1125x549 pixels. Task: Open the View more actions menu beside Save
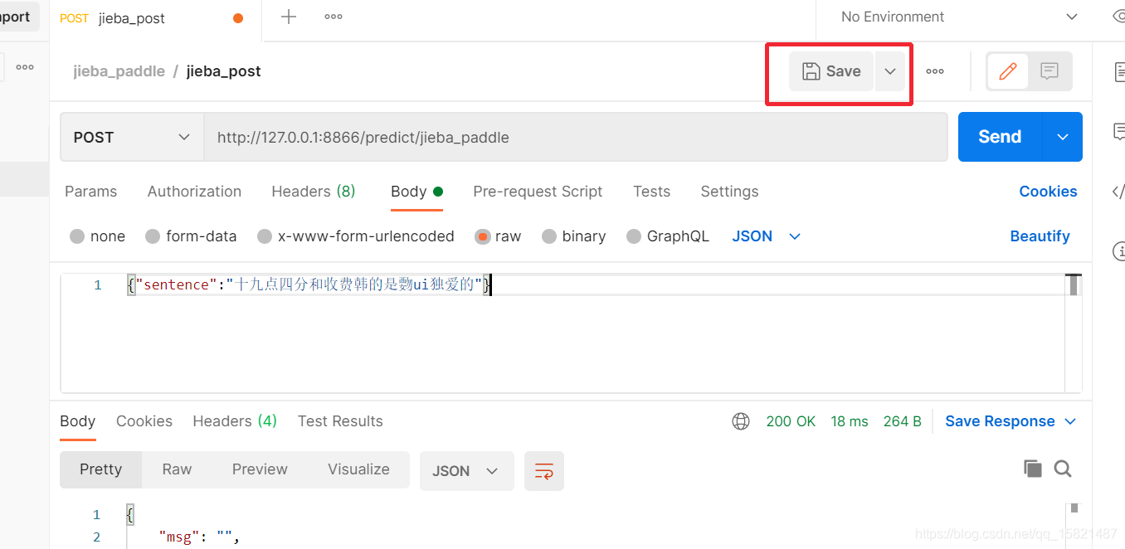[935, 71]
